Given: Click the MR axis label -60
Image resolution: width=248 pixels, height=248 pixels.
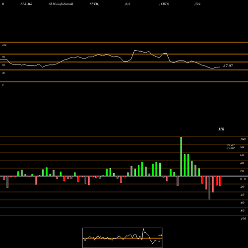Looking at the screenshot, I should click(x=242, y=203).
